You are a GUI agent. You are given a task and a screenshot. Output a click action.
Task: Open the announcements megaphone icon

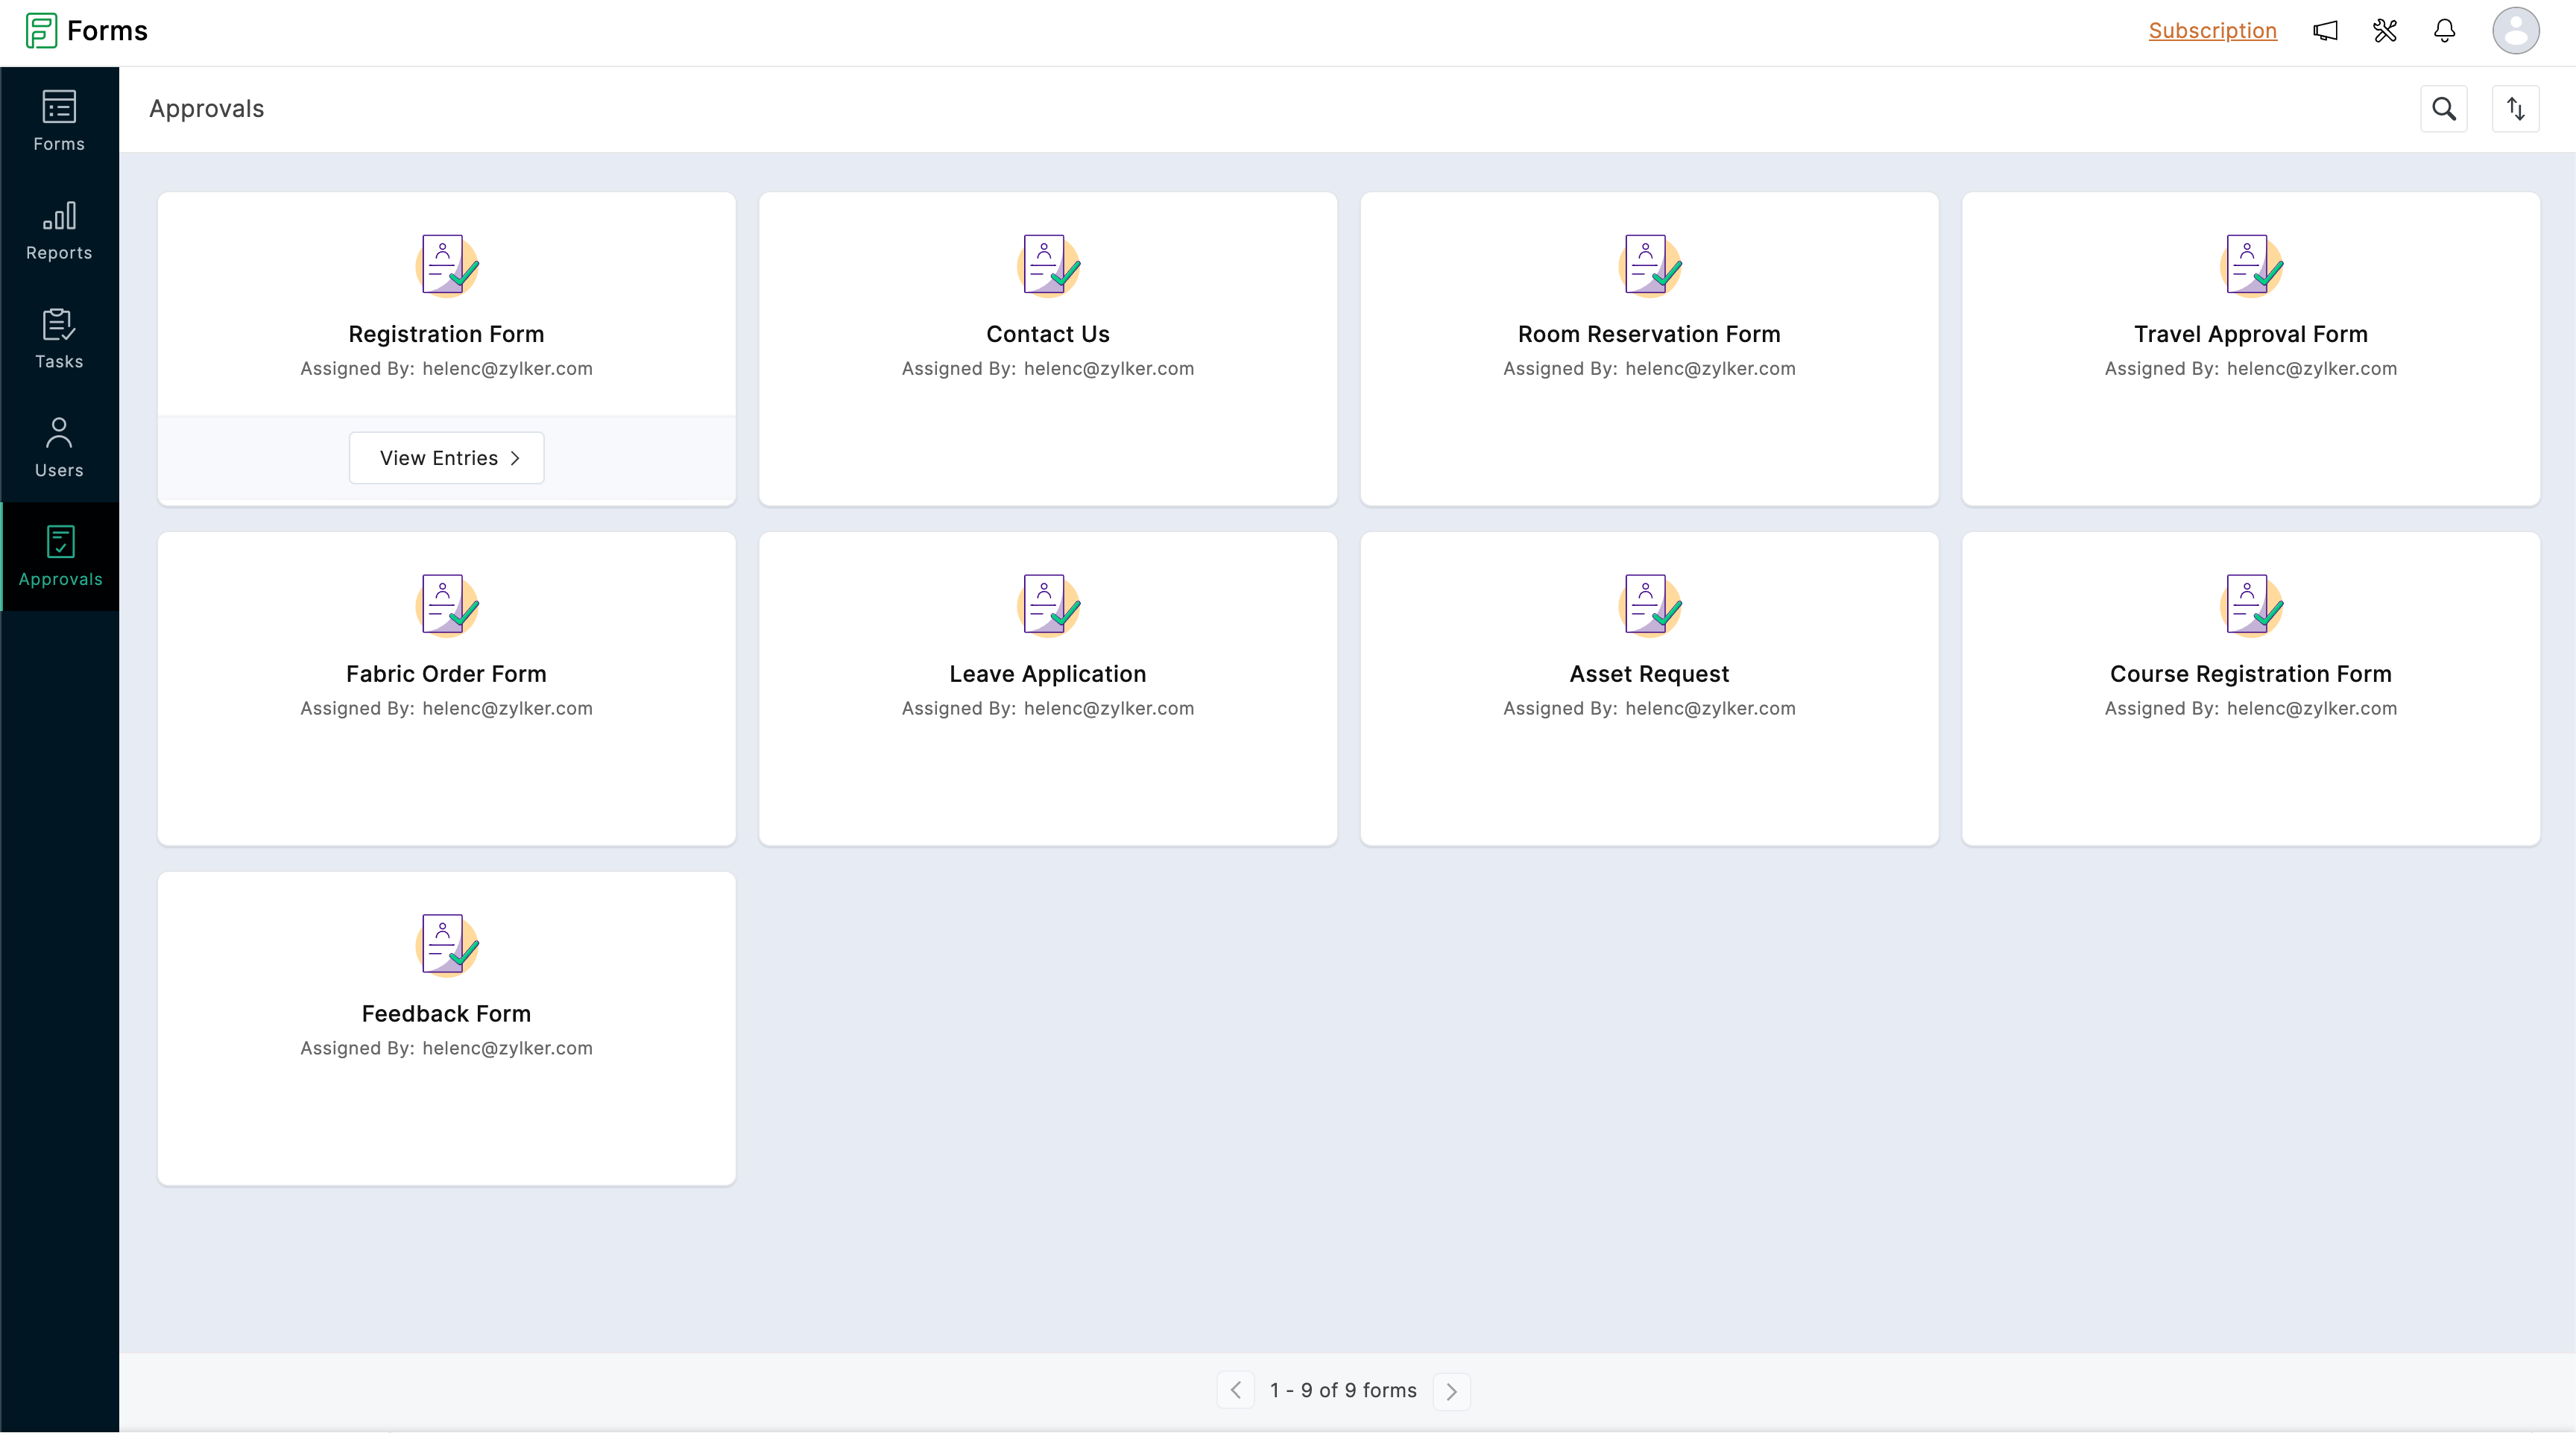(x=2325, y=31)
